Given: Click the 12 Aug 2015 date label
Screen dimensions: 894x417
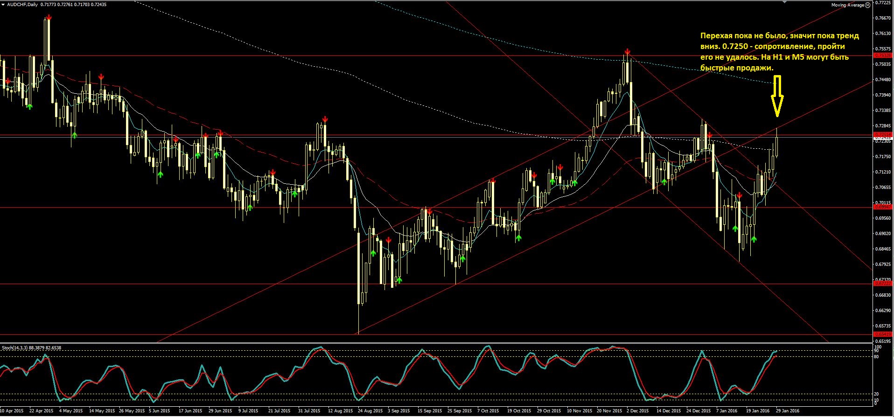Looking at the screenshot, I should [341, 411].
